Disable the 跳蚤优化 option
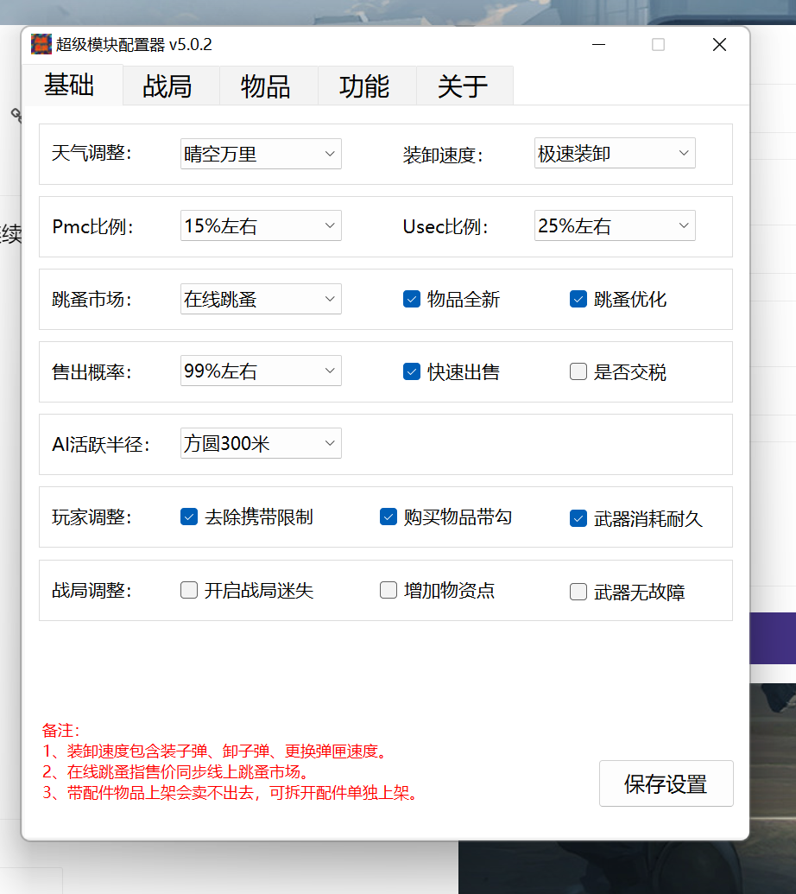The height and width of the screenshot is (894, 796). [578, 299]
